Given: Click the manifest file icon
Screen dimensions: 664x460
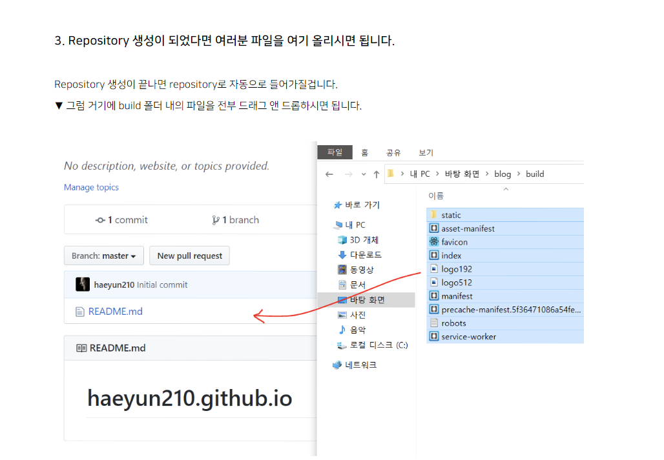Looking at the screenshot, I should pos(433,295).
